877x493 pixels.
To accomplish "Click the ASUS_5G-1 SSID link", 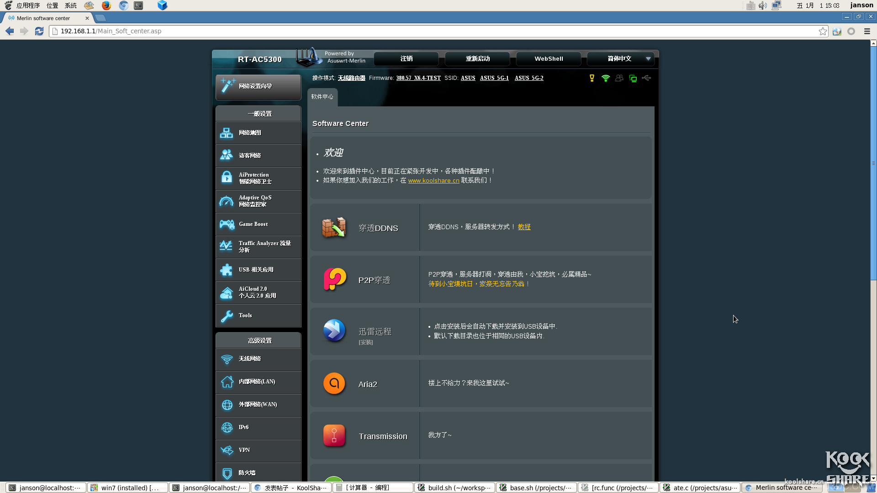I will 494,78.
